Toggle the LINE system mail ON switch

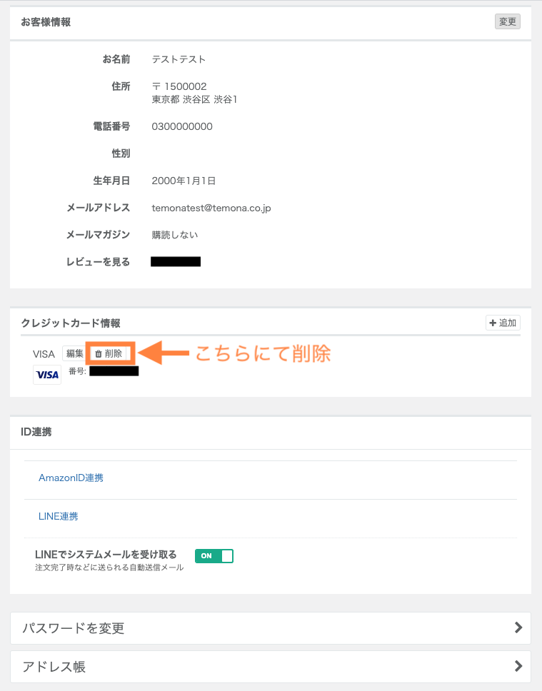[214, 555]
